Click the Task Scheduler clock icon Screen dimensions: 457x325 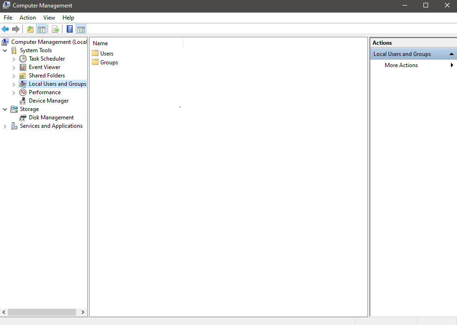(x=23, y=59)
